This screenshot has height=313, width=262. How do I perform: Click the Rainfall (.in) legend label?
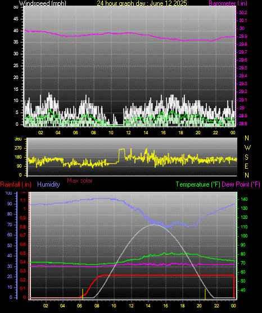[x=16, y=184]
